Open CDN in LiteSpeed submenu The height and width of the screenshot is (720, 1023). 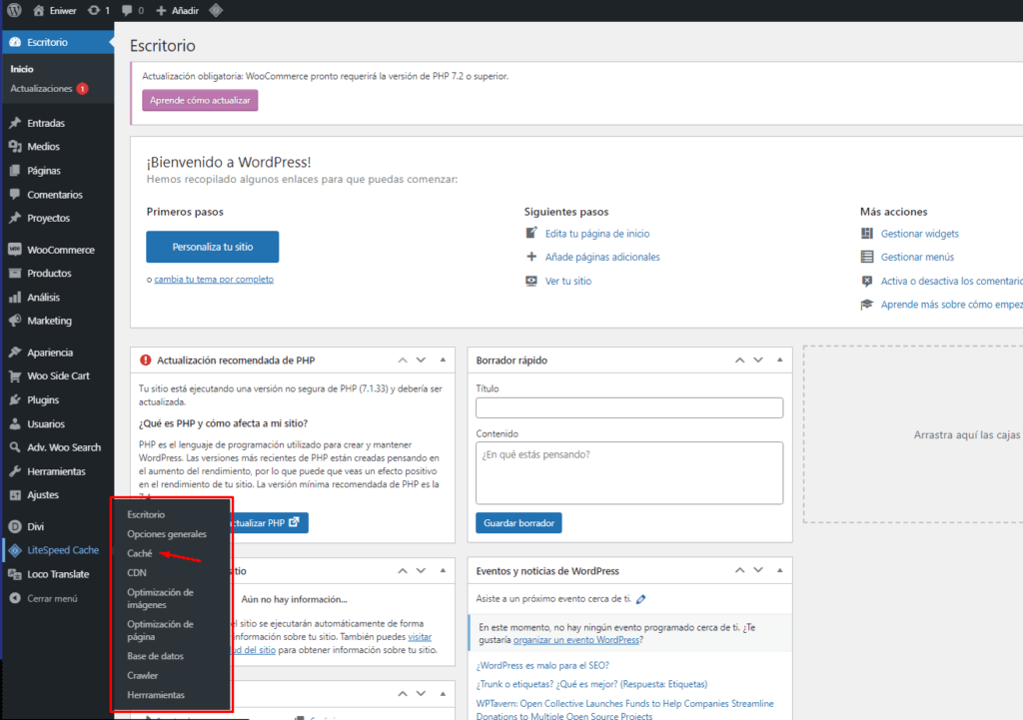coord(137,572)
